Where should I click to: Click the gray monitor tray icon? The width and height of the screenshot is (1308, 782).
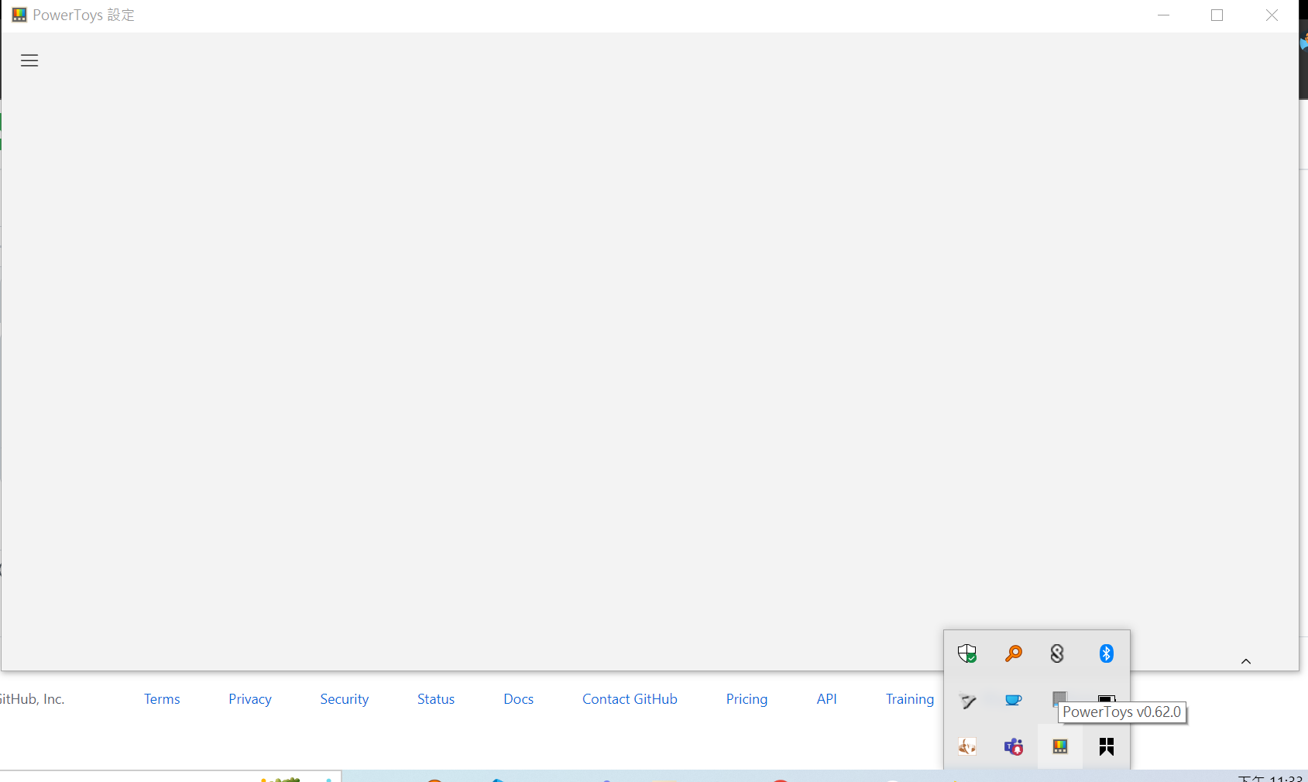(x=1059, y=698)
